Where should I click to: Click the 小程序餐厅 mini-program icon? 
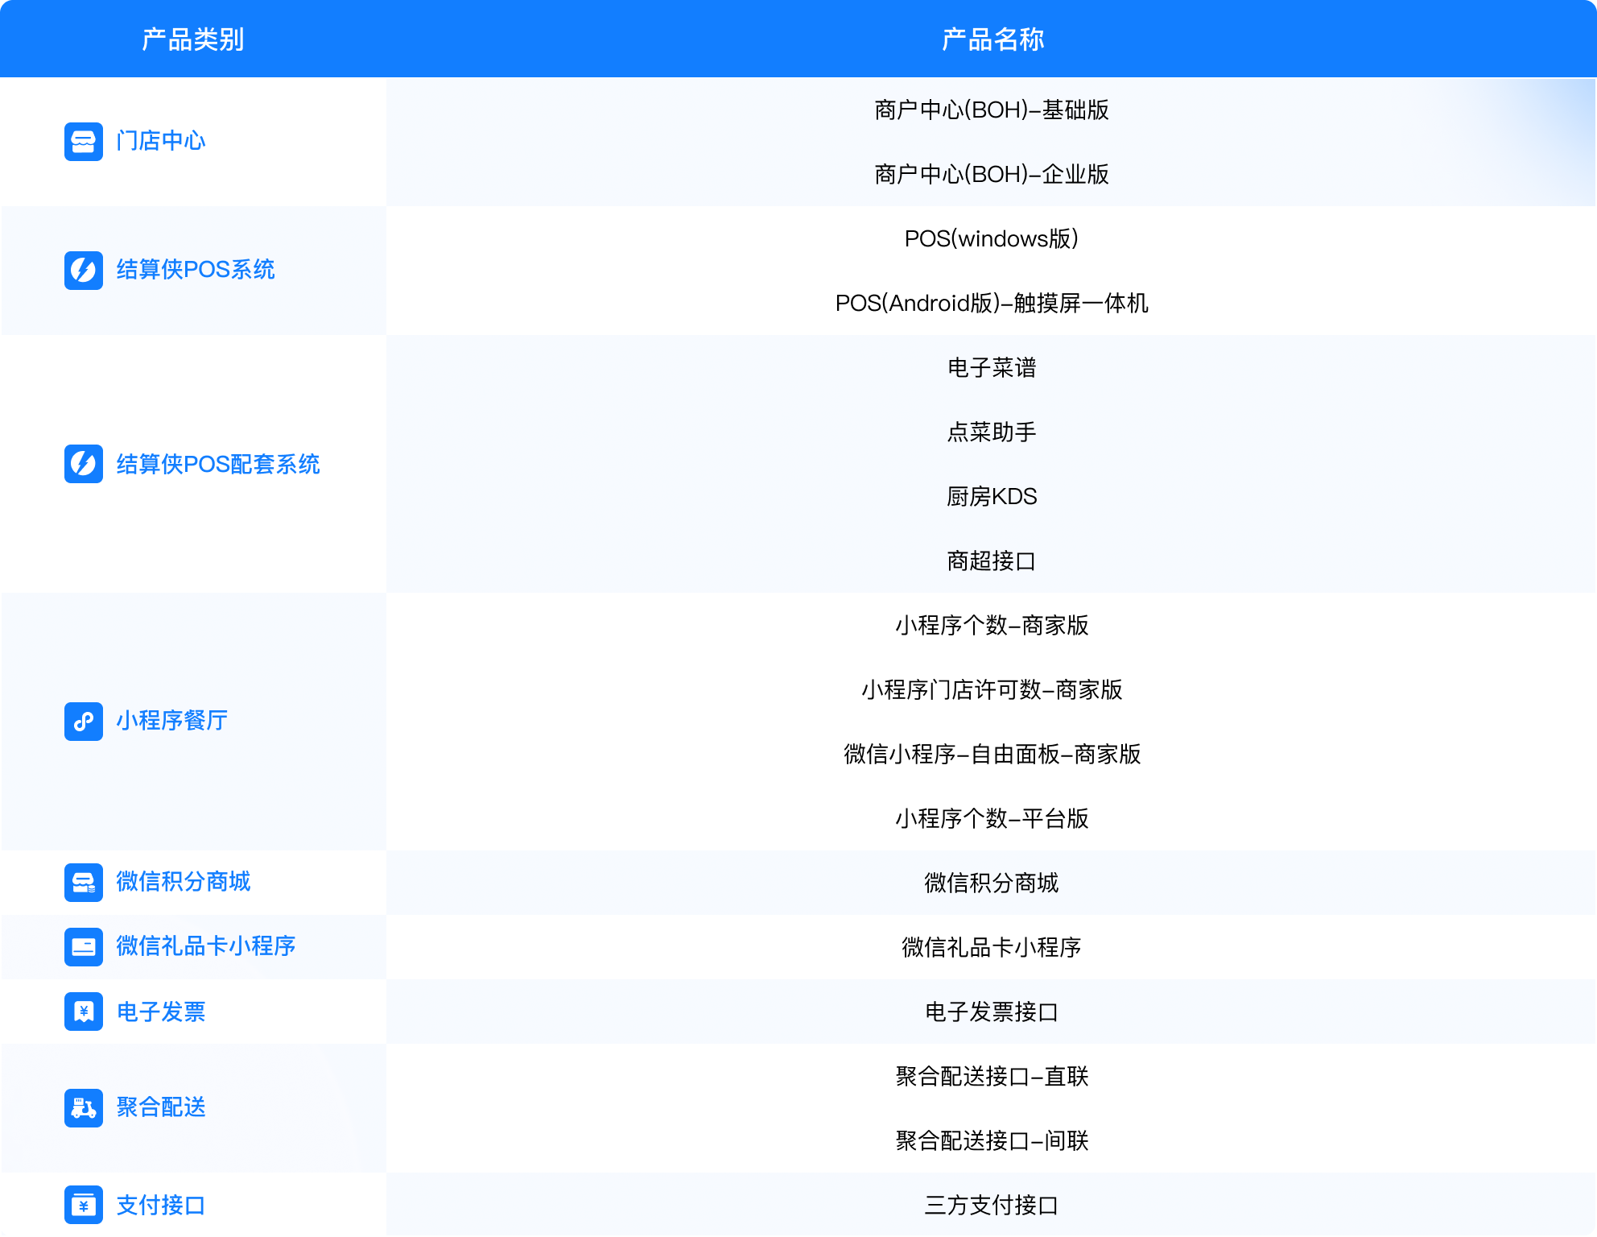84,722
